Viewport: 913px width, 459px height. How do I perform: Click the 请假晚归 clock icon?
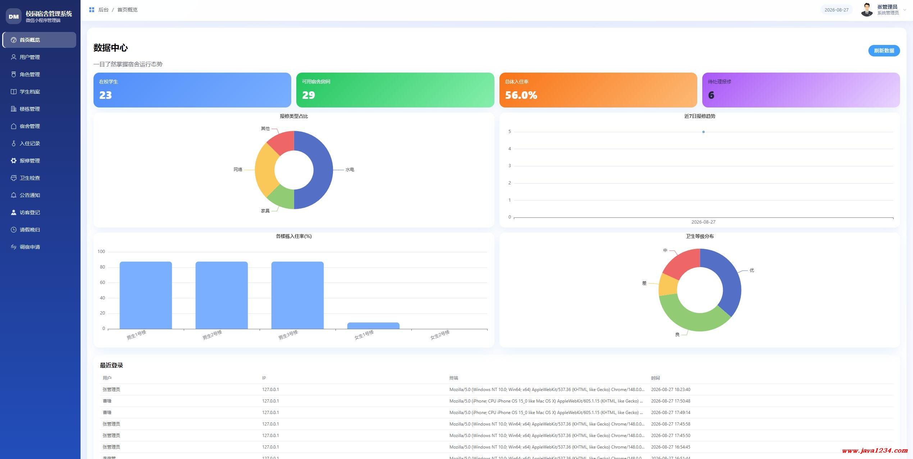[14, 230]
